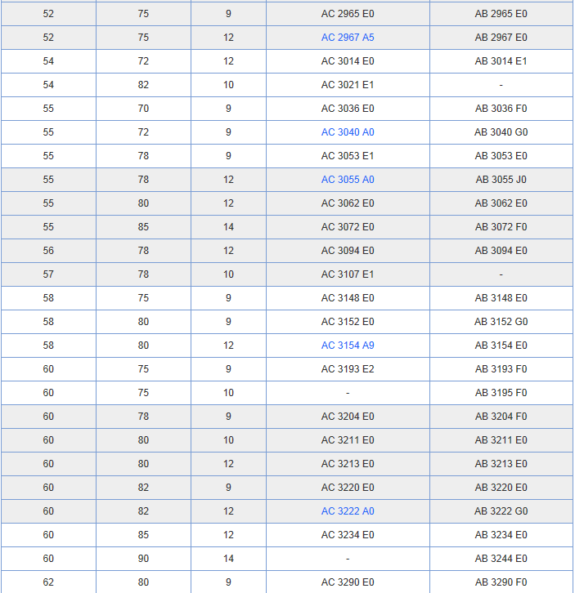Click the AB 2965 E0 cell

coord(501,14)
